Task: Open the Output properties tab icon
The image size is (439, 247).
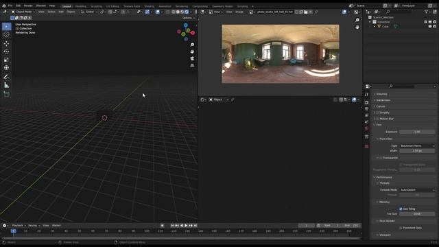Action: 366,109
